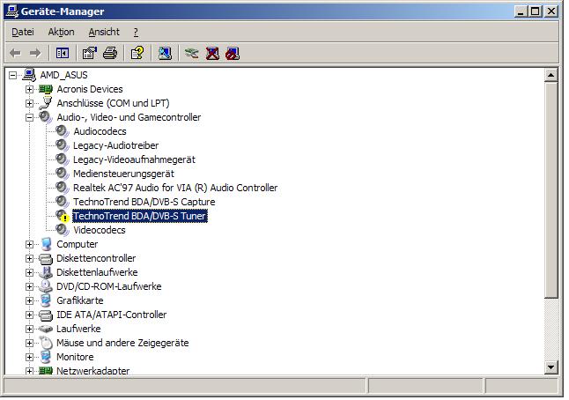Viewport: 569px width, 400px height.
Task: Click the Update driver toolbar icon
Action: pos(192,54)
